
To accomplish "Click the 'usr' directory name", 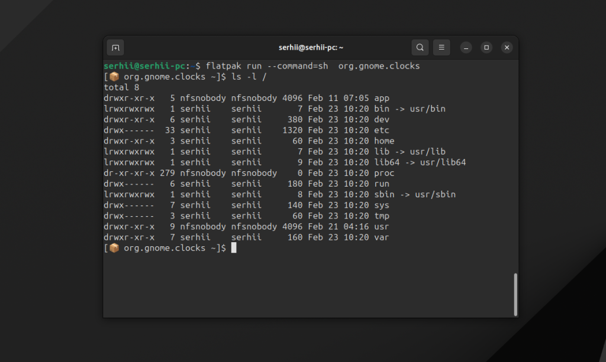I will coord(382,227).
